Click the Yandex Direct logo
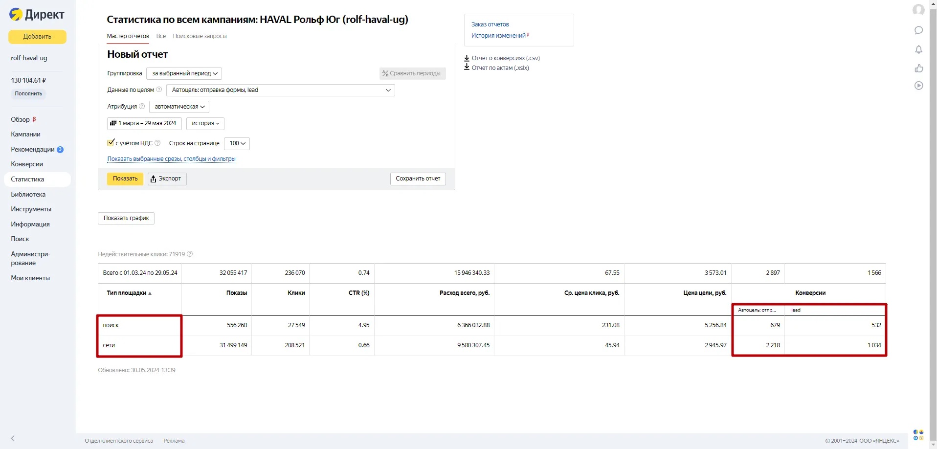This screenshot has width=937, height=449. click(37, 15)
